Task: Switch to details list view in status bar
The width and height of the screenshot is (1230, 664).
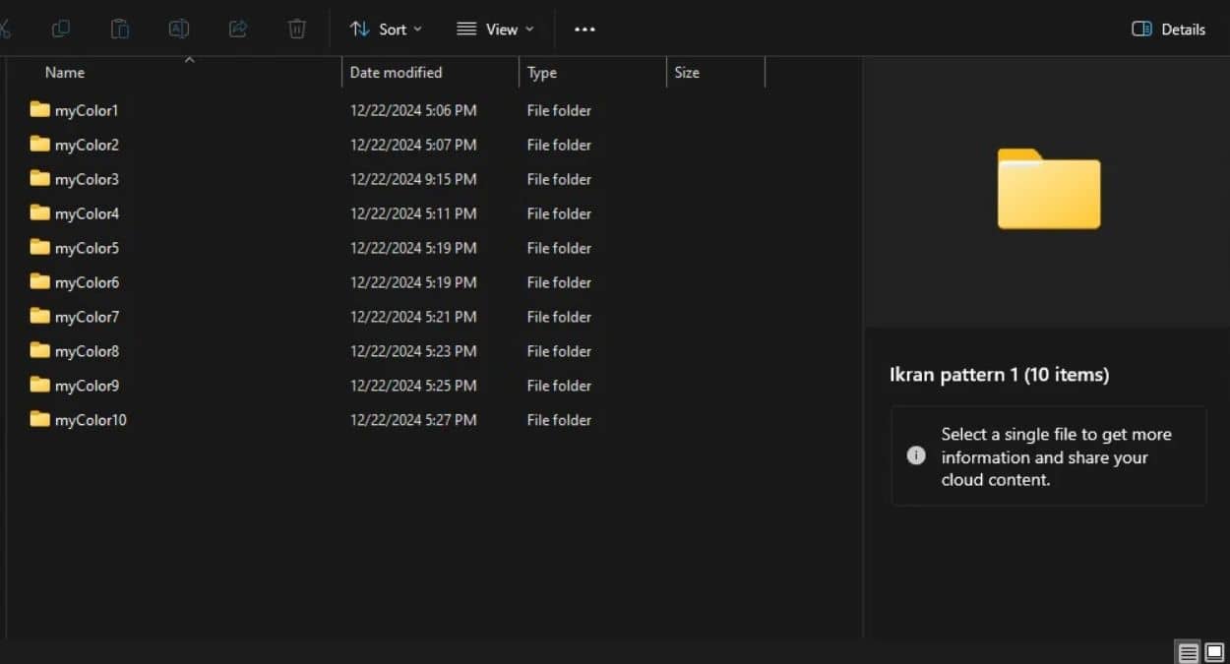Action: click(1189, 652)
